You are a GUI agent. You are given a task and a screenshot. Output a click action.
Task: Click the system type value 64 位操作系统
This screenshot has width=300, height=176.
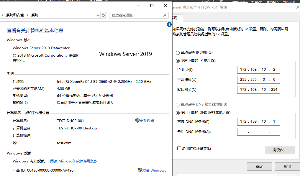point(85,96)
